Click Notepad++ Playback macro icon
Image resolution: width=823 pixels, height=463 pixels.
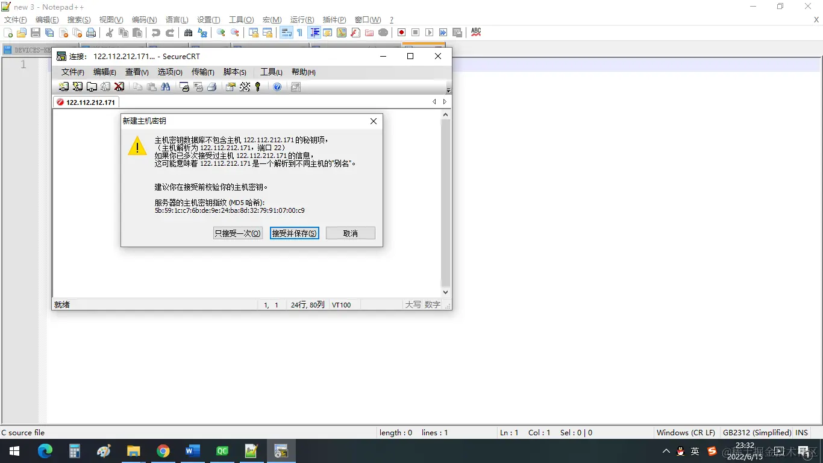coord(430,33)
